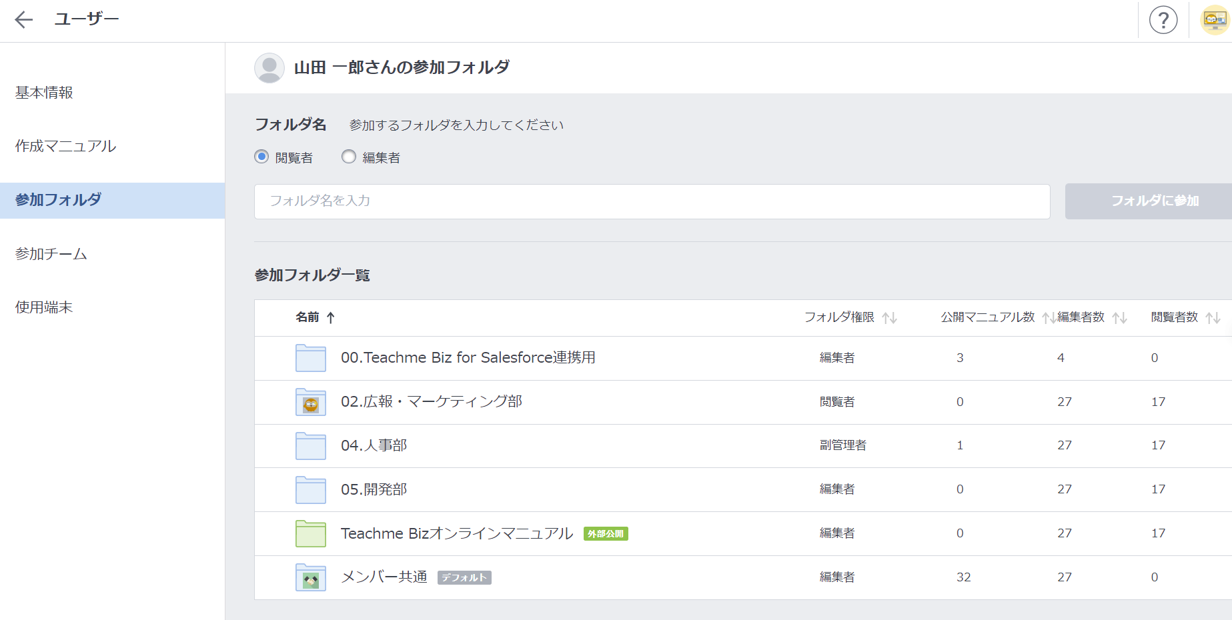Sort by 編集者数 column
Image resolution: width=1232 pixels, height=620 pixels.
click(x=1119, y=318)
